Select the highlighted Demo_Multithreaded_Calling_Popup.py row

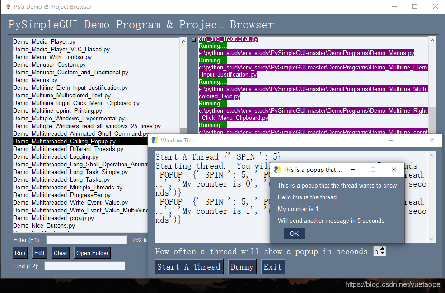click(x=80, y=141)
